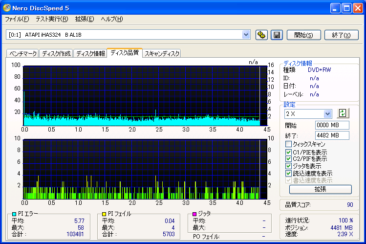Toggle the クイックスキャン checkbox
Viewport: 366px width, 244px height.
288,144
